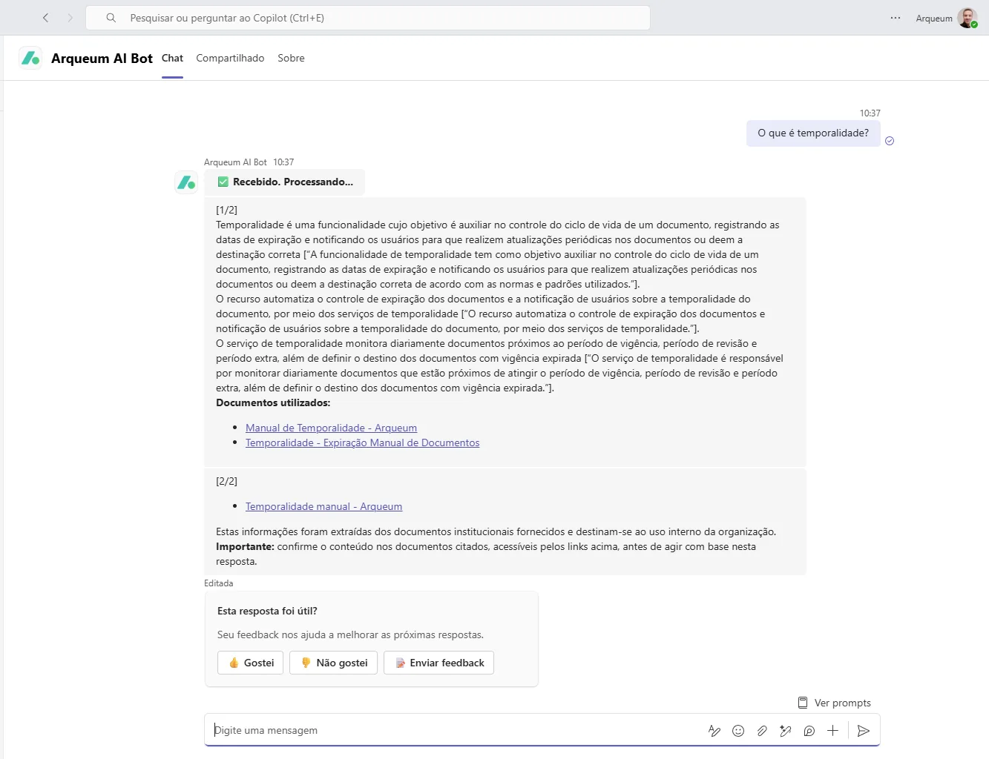Attach a file with paperclip icon
989x759 pixels.
coord(762,731)
